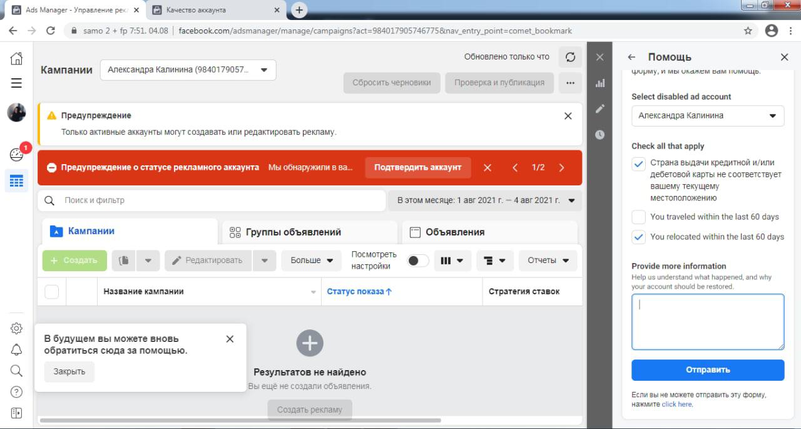
Task: Bookmark this page with star icon
Action: 748,31
